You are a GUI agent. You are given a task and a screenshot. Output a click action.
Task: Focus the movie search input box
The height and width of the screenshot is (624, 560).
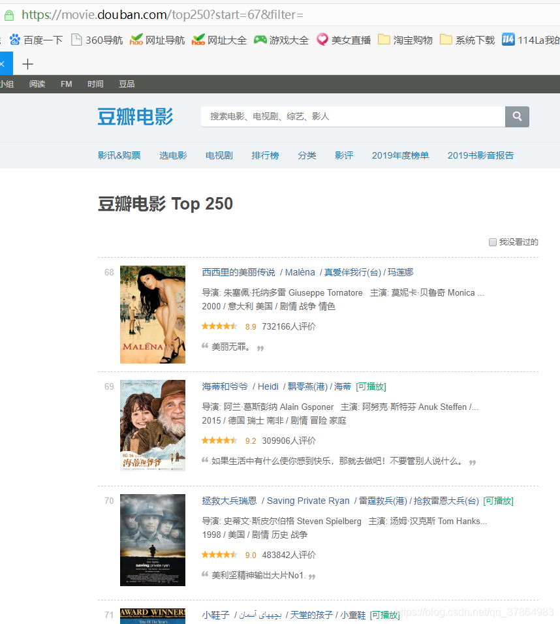tap(353, 117)
